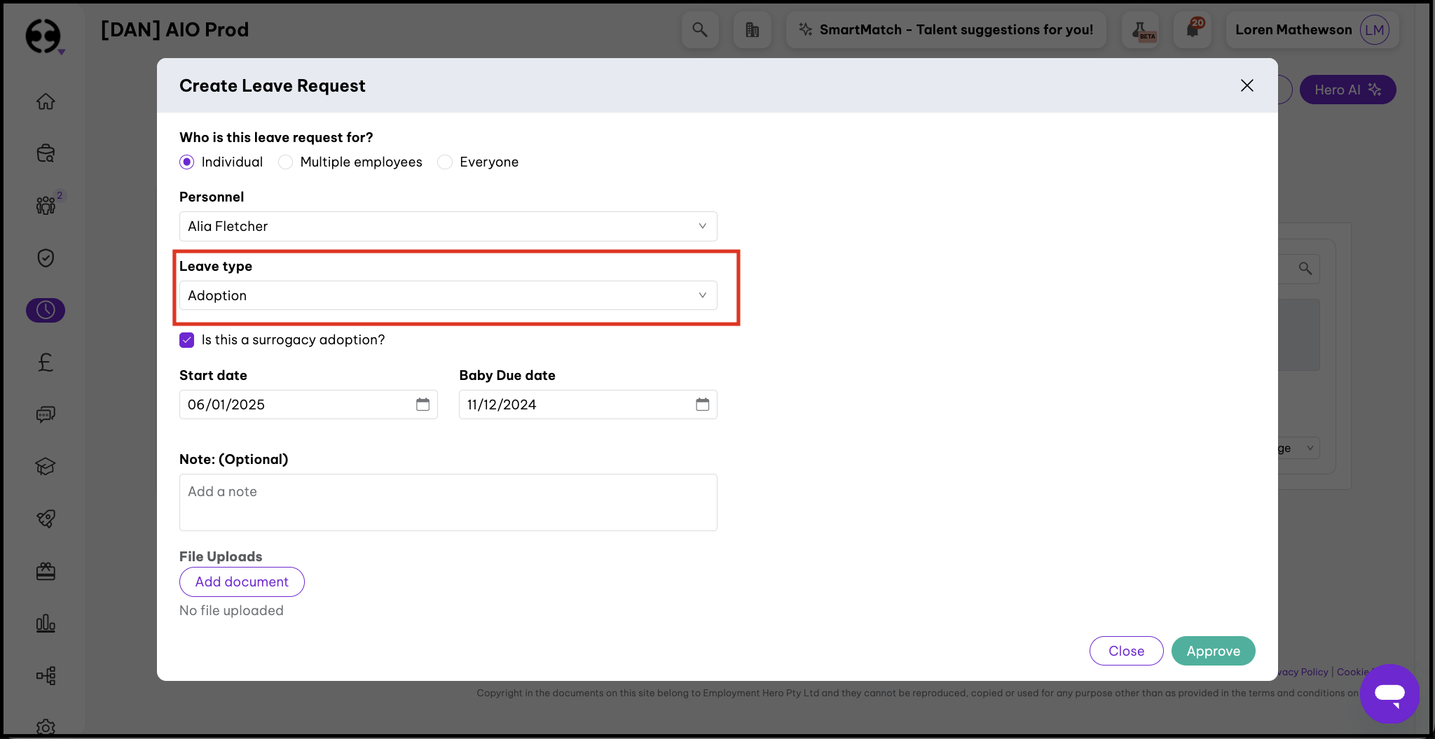Viewport: 1435px width, 739px height.
Task: Click the pound currency sidebar icon
Action: [46, 362]
